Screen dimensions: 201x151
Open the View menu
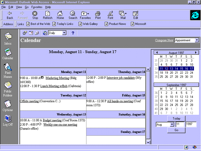pyautogui.click(x=19, y=7)
